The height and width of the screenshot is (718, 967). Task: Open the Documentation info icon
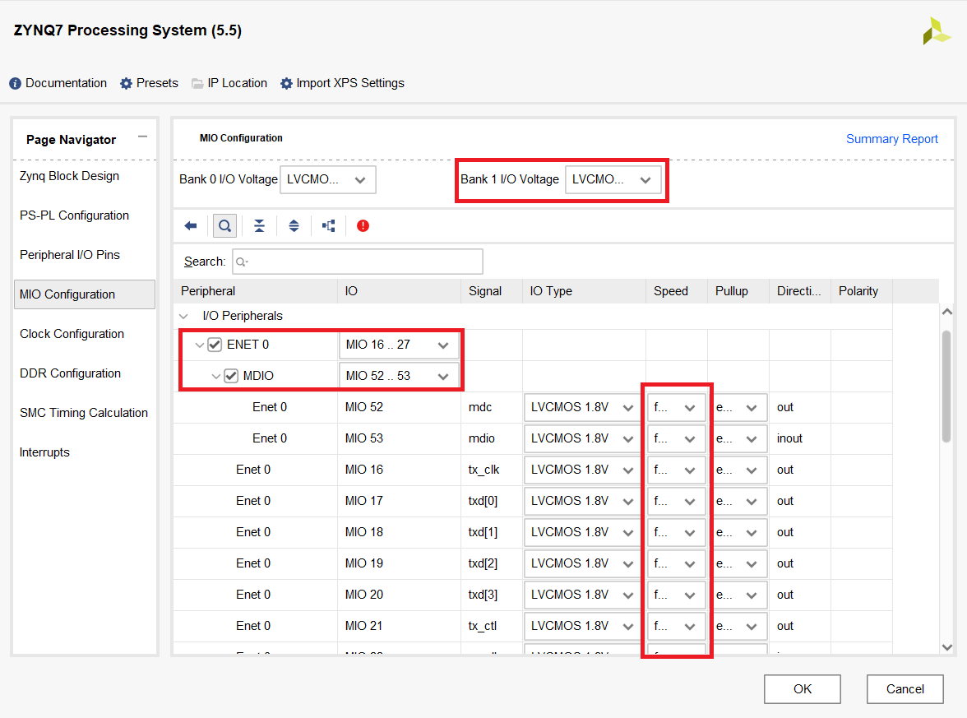click(17, 83)
